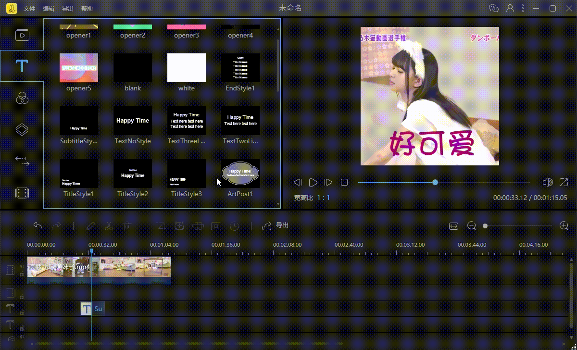
Task: Toggle fit timeline to window
Action: click(453, 225)
